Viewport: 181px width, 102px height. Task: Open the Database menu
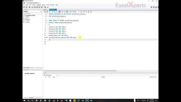(39, 5)
